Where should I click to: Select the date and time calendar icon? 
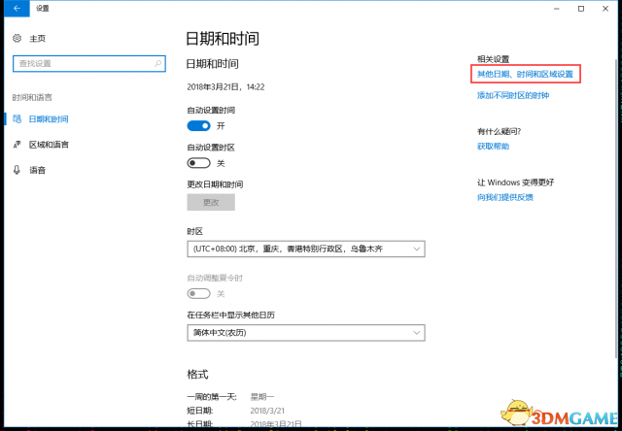click(17, 118)
